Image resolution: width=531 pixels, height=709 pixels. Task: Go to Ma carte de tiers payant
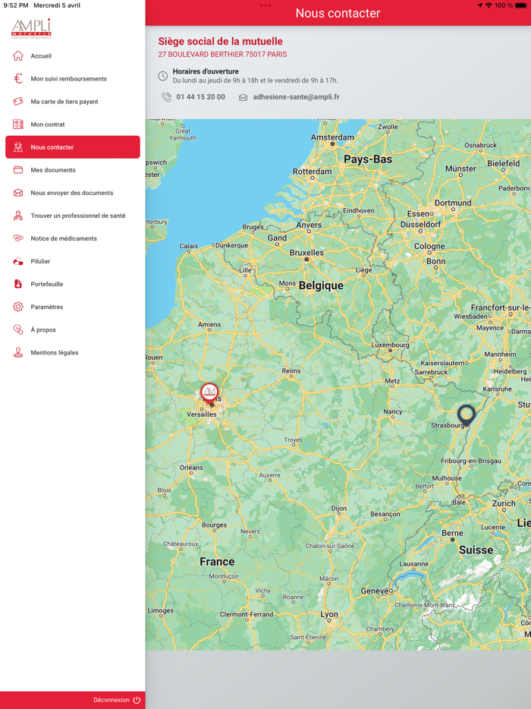(x=73, y=101)
